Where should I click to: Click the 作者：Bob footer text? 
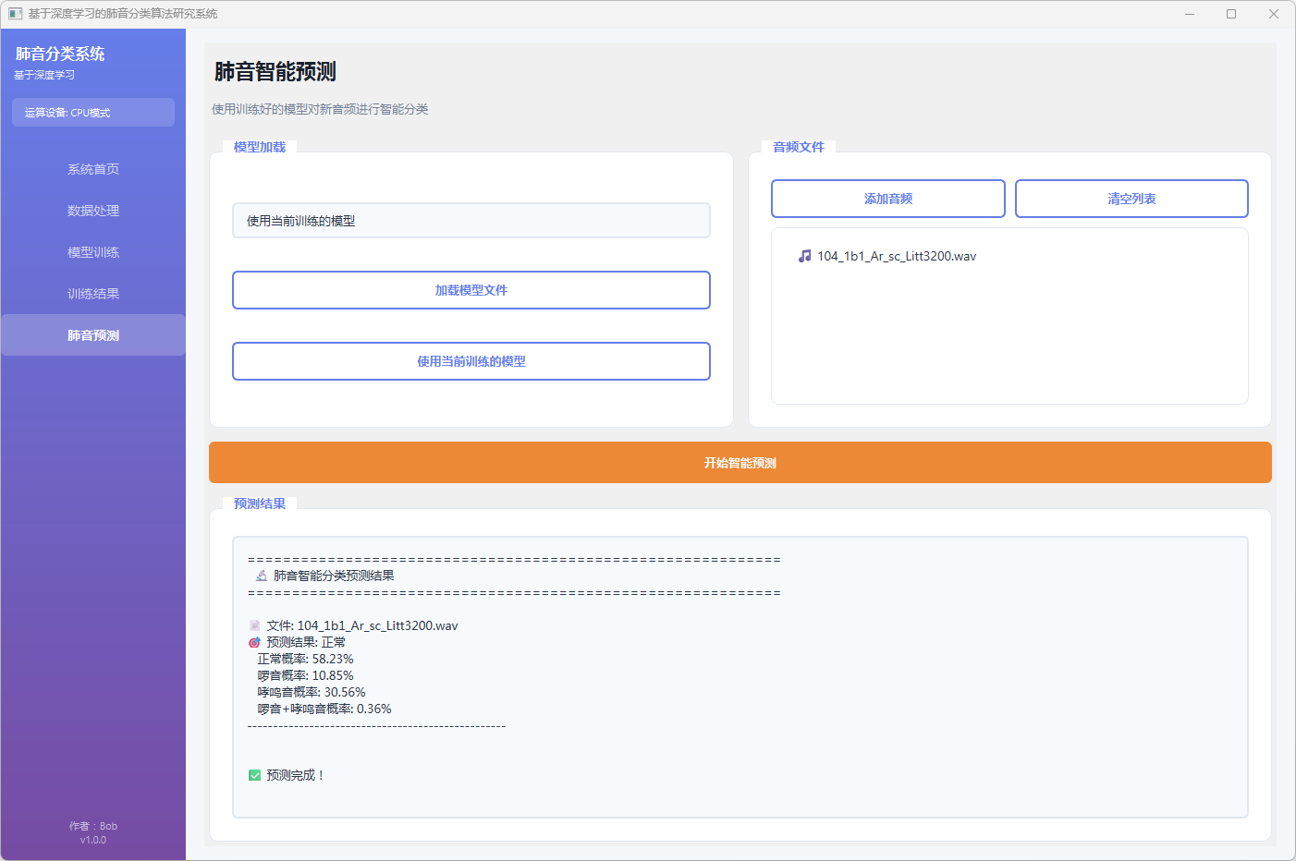point(93,826)
